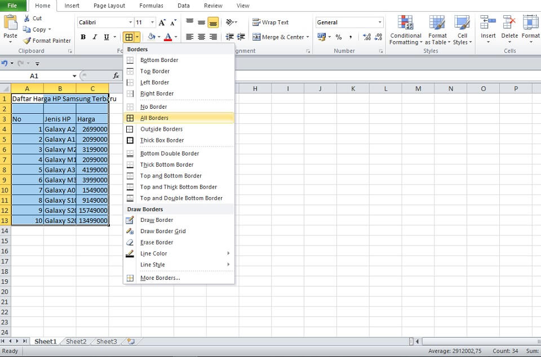Click the Borders grid icon
Viewport: 541px width, 357px height.
(x=128, y=37)
